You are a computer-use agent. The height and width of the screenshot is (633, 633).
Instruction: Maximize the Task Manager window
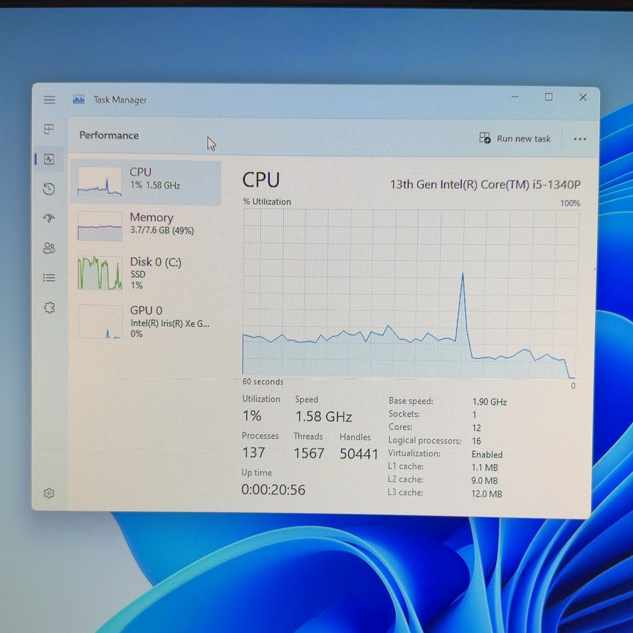[549, 97]
